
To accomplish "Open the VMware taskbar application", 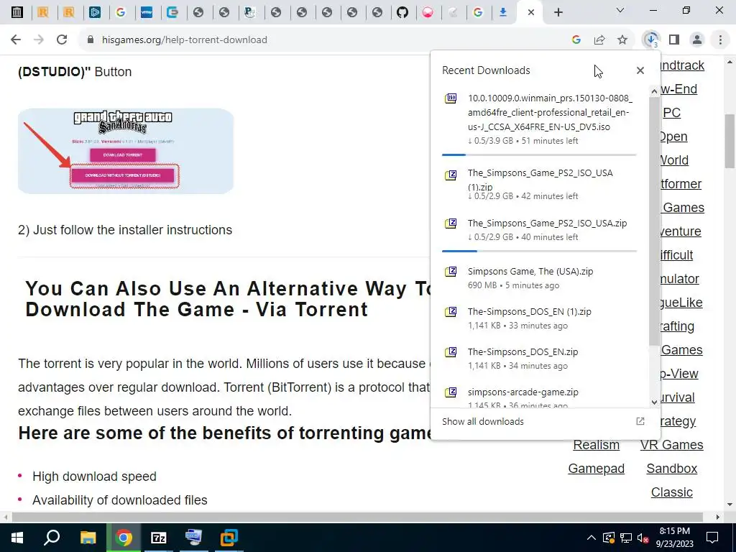I will coord(229,538).
